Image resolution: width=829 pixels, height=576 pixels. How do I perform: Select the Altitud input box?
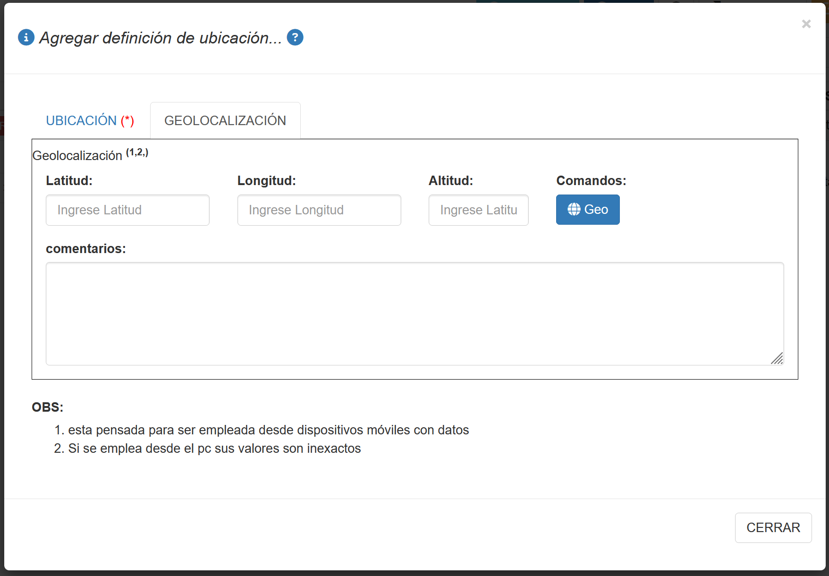(478, 210)
